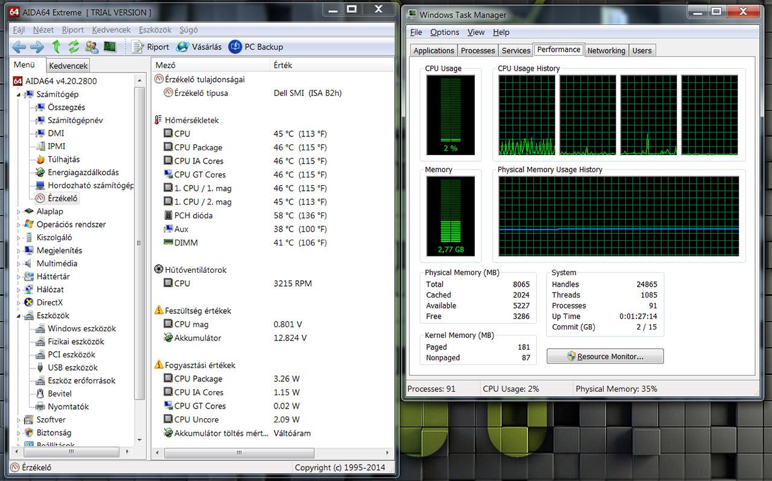Select Szoftver tree item
Screen dimensions: 772x481
[x=51, y=419]
